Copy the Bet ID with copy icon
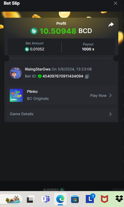The image size is (124, 207). (x=87, y=76)
